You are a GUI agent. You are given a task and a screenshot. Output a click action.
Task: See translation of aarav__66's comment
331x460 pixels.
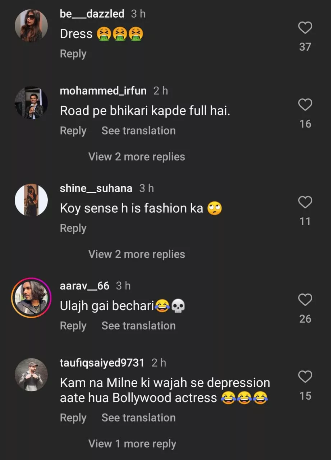[138, 326]
